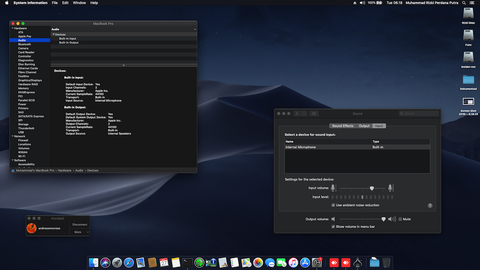
Task: Collapse the Network section in sidebar
Action: click(12, 136)
